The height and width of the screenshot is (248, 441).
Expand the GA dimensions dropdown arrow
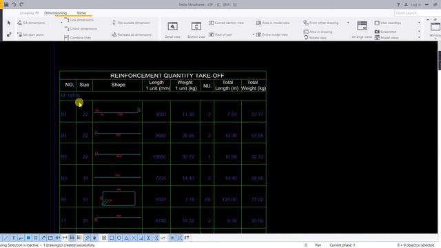[61, 23]
